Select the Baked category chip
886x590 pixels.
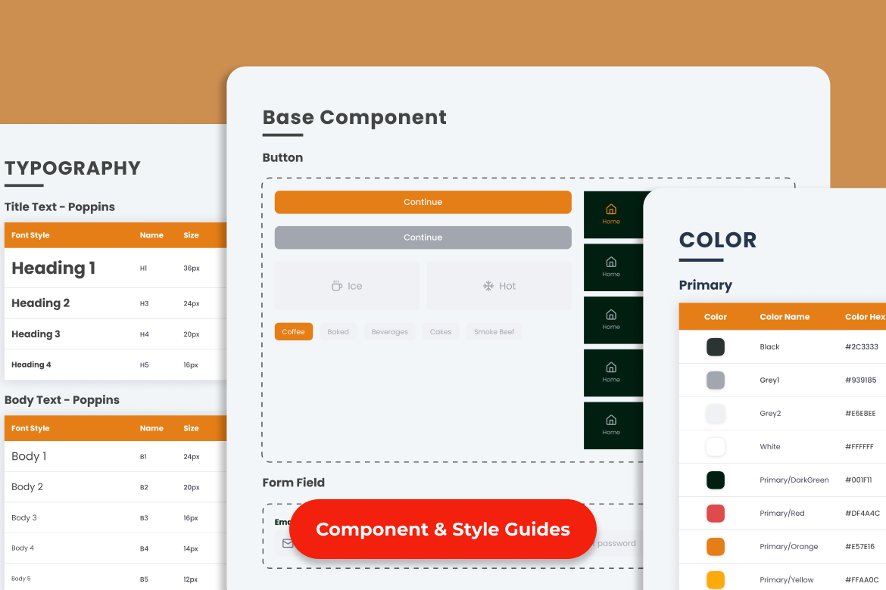click(338, 332)
